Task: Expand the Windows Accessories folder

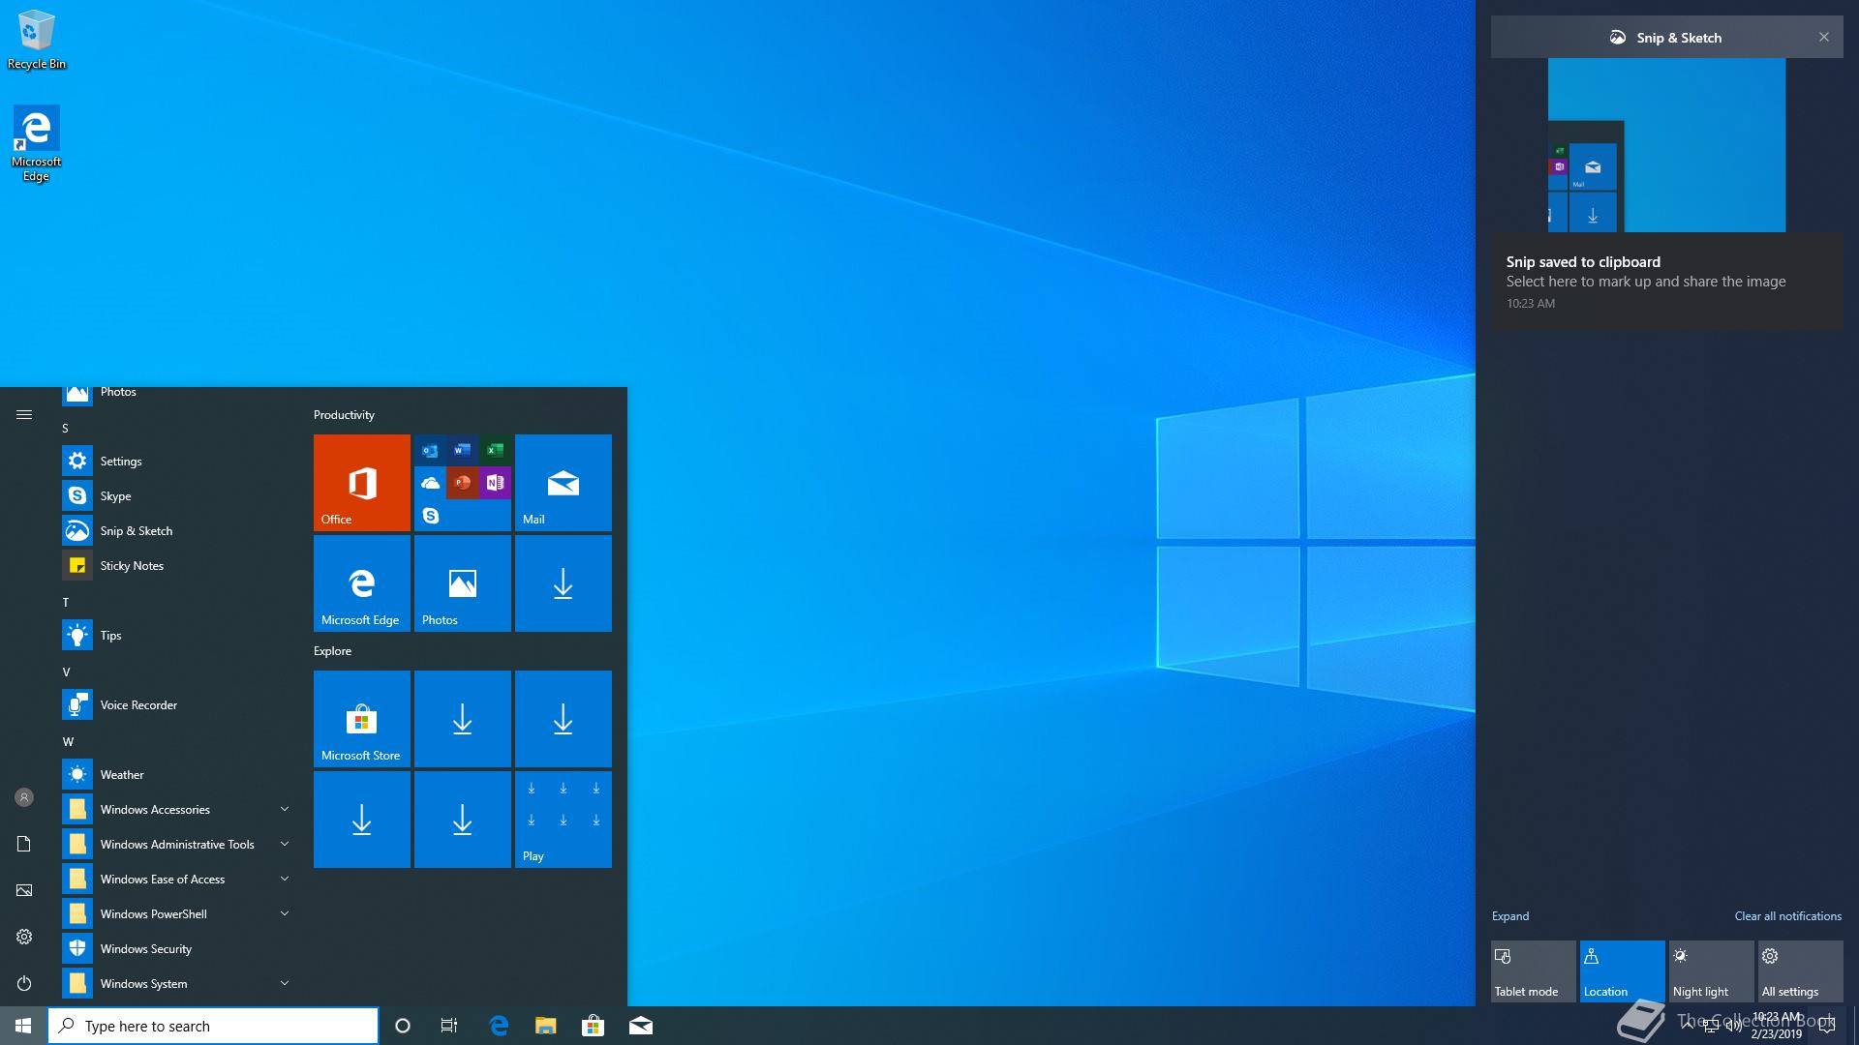Action: 178,810
